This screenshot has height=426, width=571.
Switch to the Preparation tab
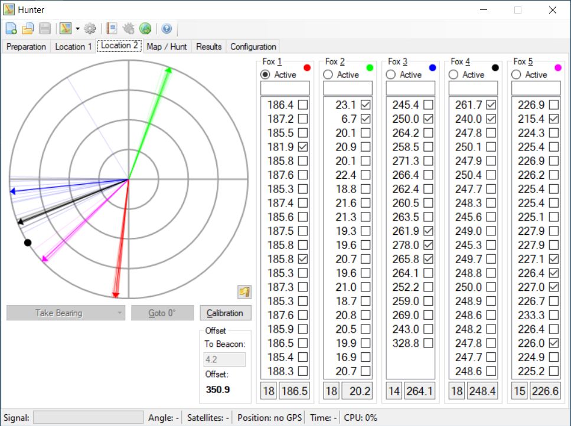click(26, 47)
